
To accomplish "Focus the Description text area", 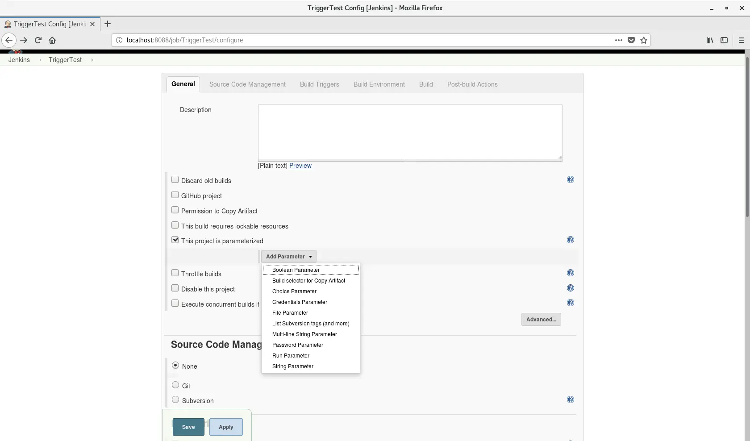I will pos(410,132).
